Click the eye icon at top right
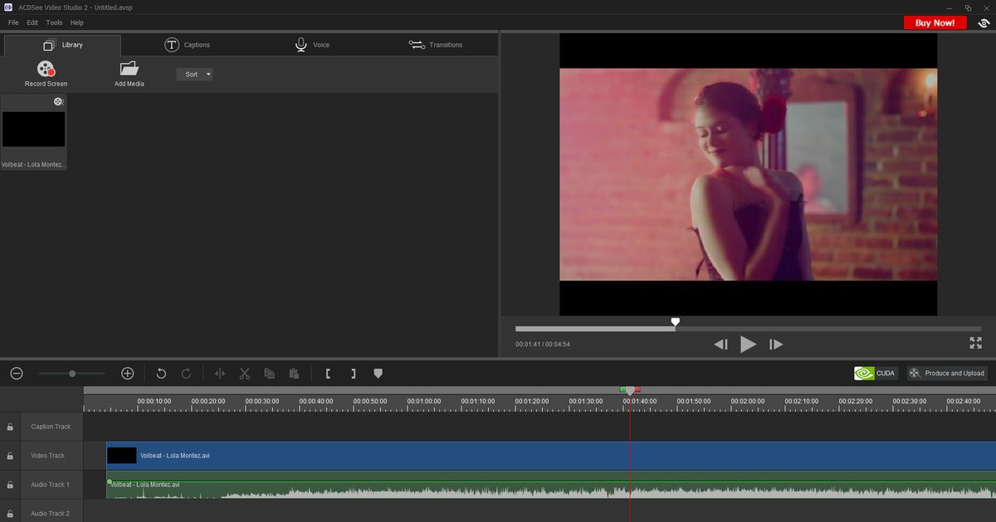Viewport: 996px width, 522px height. coord(984,23)
